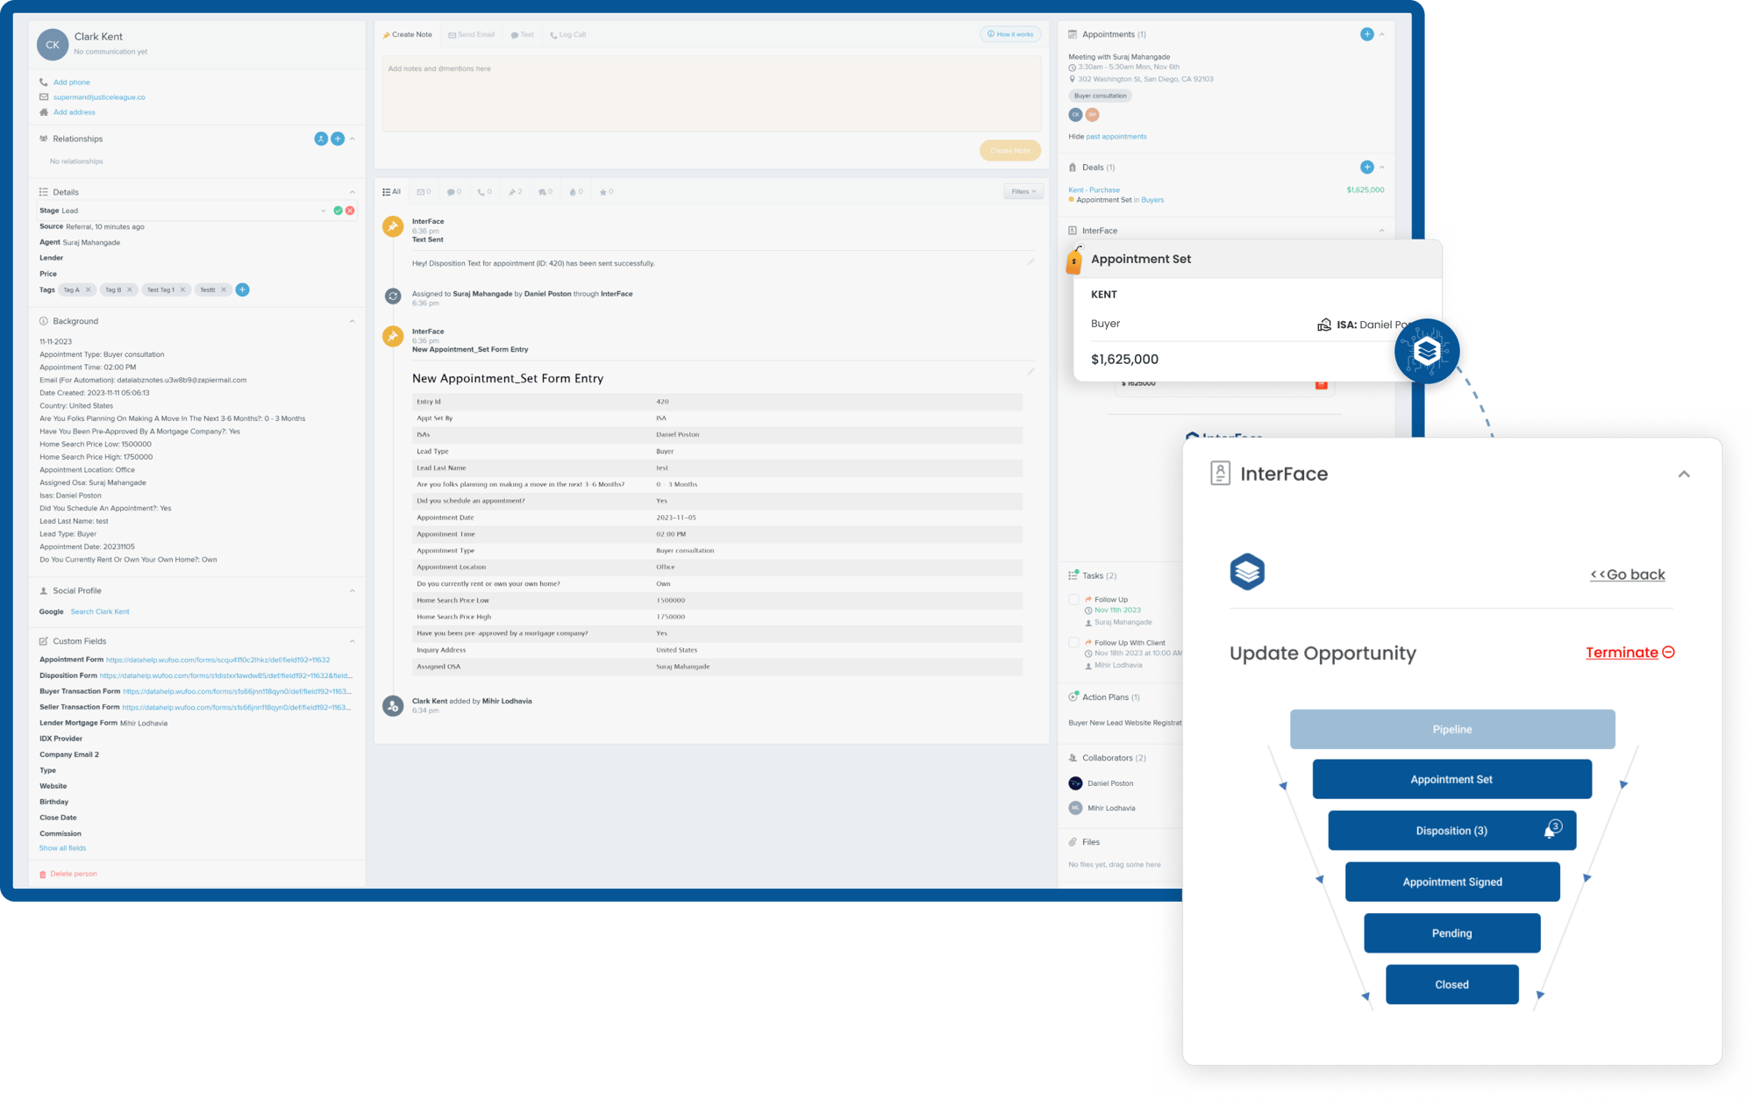The height and width of the screenshot is (1100, 1754).
Task: Switch to the Send Email tab
Action: tap(472, 35)
